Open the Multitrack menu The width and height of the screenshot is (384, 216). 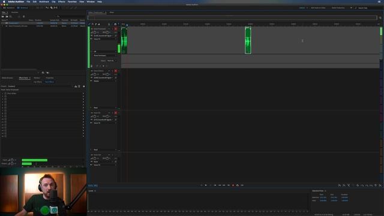(x=44, y=2)
